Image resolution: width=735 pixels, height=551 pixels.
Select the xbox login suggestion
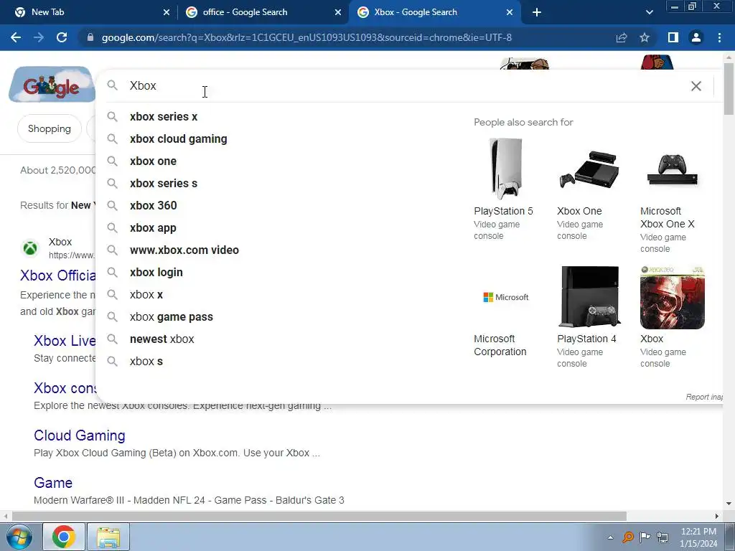(156, 273)
